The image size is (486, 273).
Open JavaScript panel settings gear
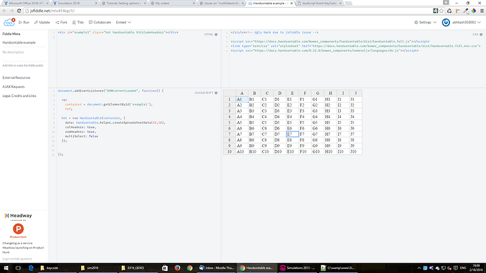click(x=216, y=93)
